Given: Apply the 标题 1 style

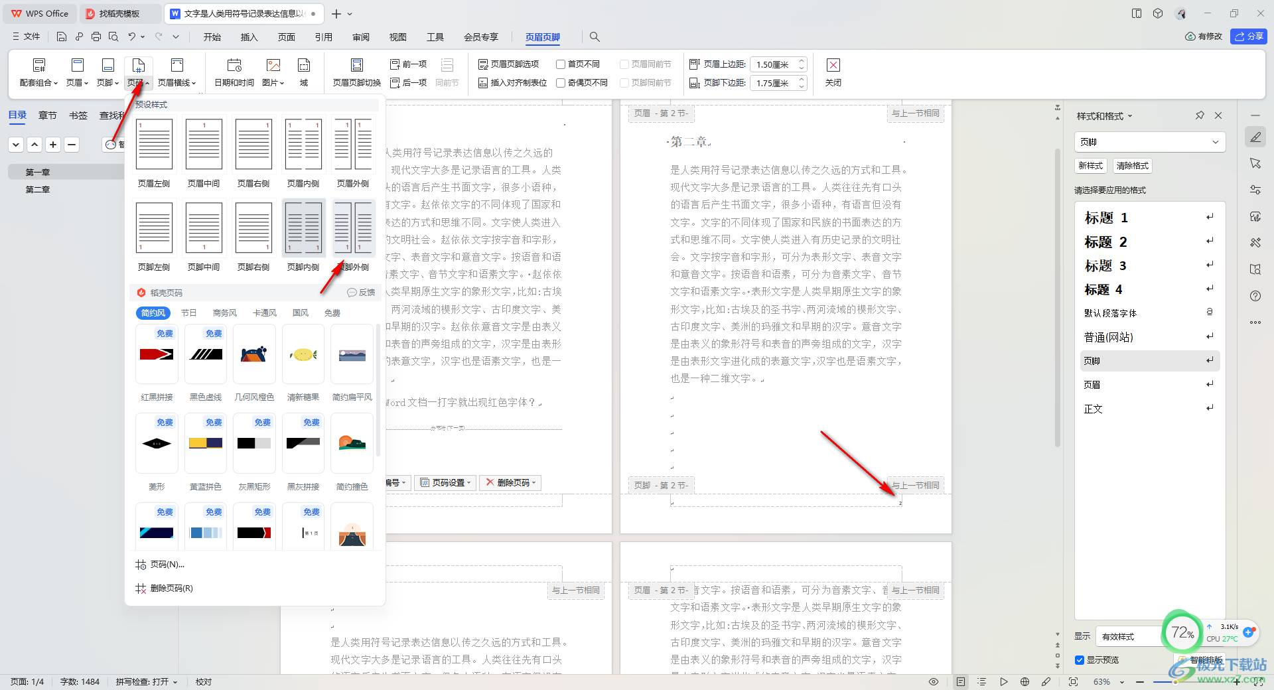Looking at the screenshot, I should 1150,218.
